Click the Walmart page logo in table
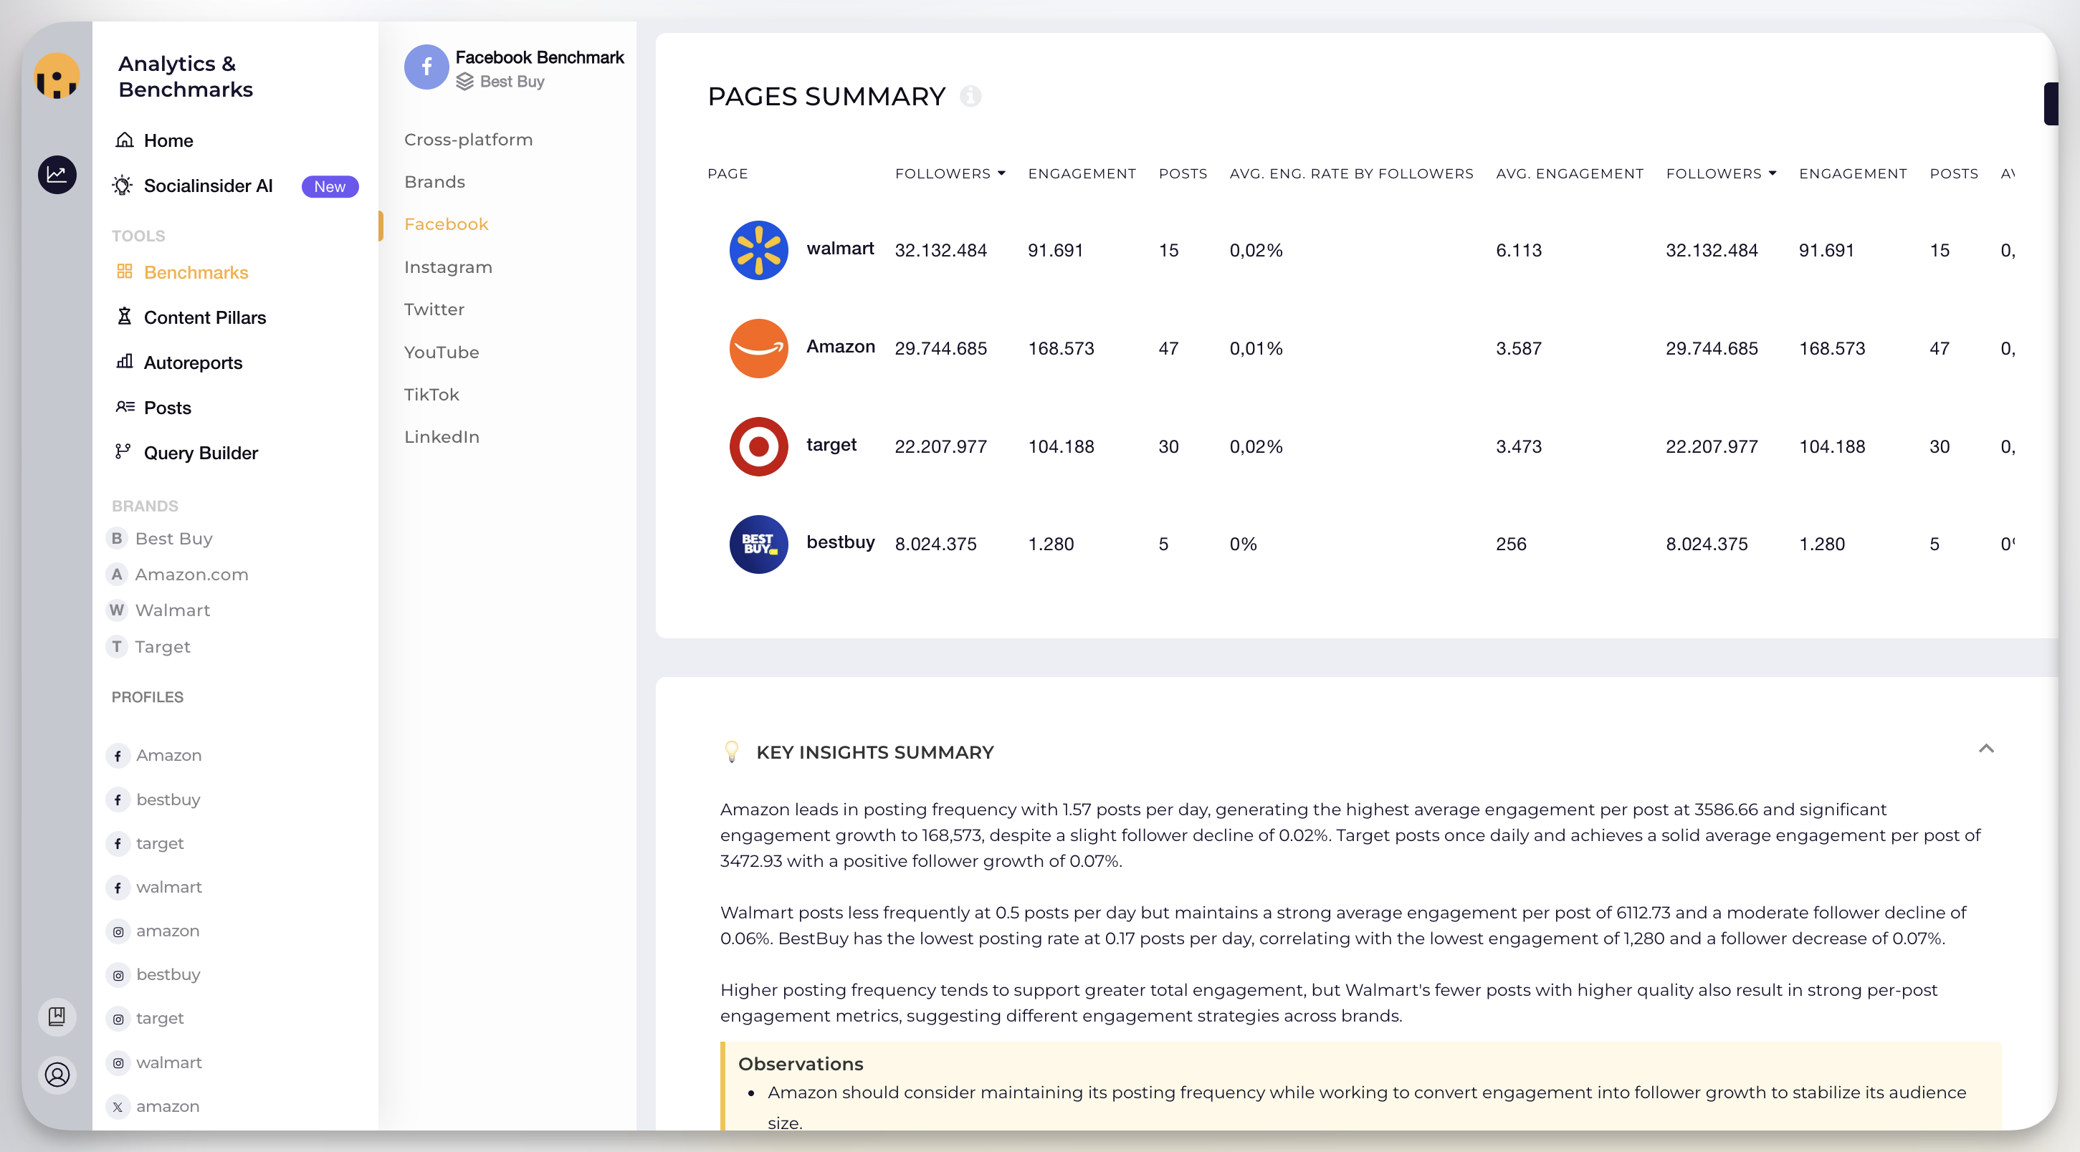 758,250
